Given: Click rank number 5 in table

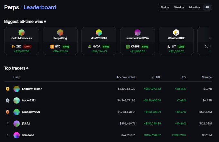Looking at the screenshot, I should pos(7,135).
